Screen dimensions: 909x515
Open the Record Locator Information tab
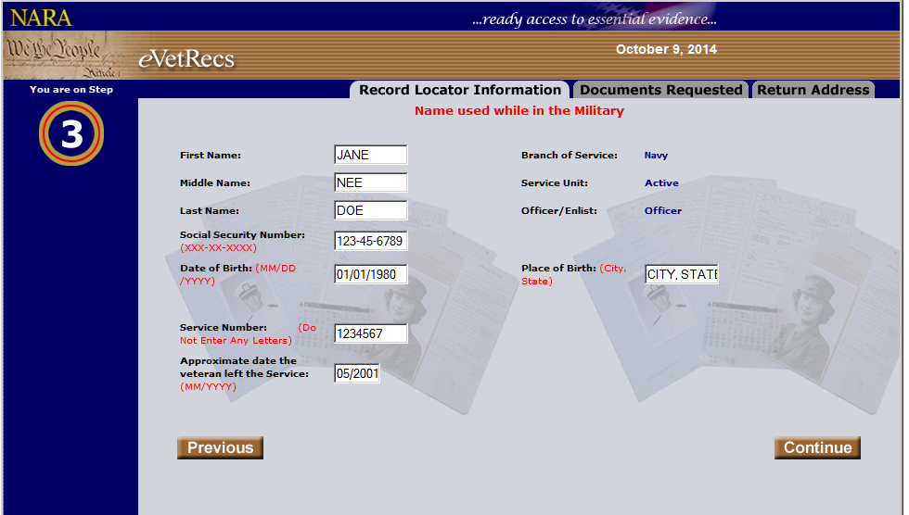click(x=459, y=90)
